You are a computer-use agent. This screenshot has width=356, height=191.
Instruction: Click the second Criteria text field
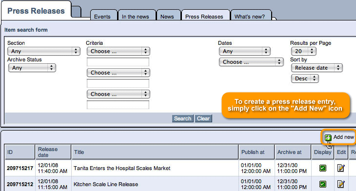coord(118,83)
